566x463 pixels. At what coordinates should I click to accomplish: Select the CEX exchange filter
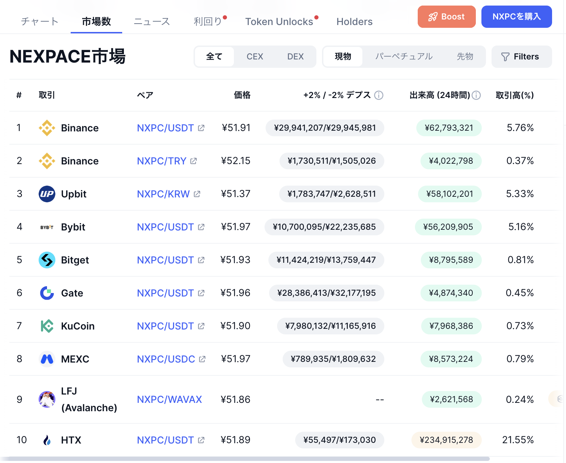(255, 57)
